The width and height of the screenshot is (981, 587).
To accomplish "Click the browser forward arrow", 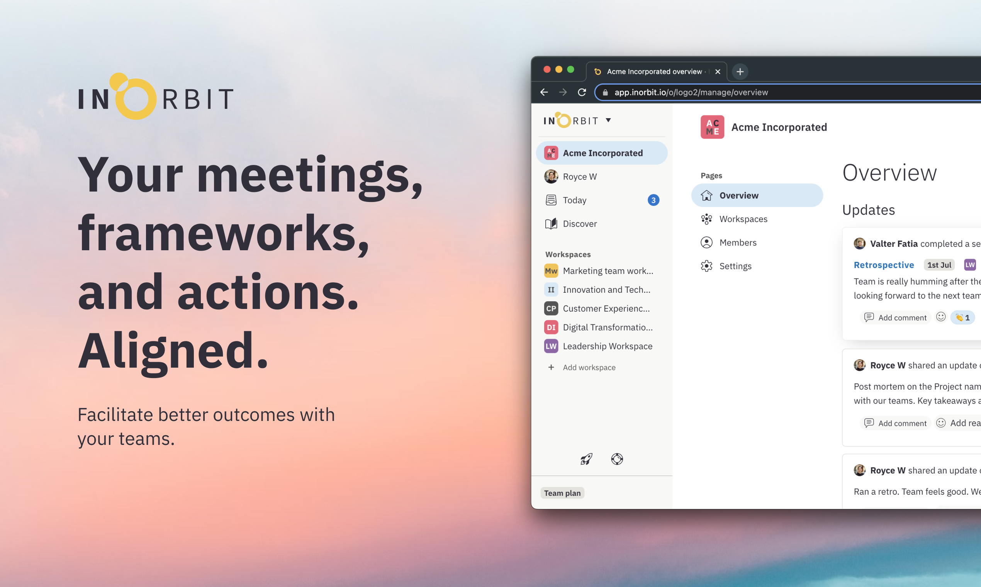I will point(563,92).
